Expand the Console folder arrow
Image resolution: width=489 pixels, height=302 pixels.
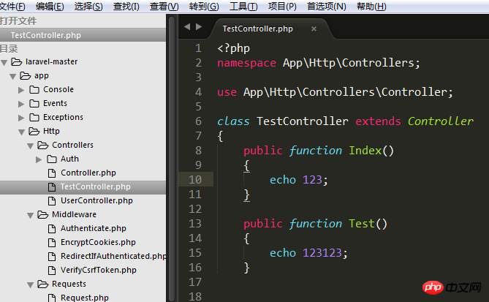(21, 90)
